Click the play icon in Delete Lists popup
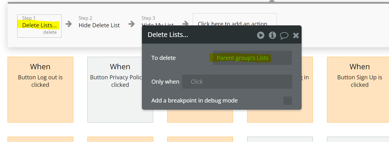This screenshot has width=389, height=142. click(x=261, y=35)
